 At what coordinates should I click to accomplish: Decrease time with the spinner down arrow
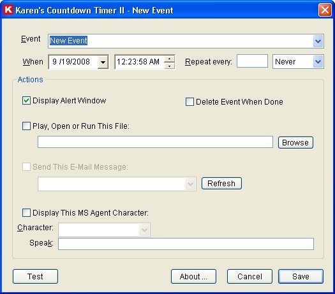pos(170,66)
